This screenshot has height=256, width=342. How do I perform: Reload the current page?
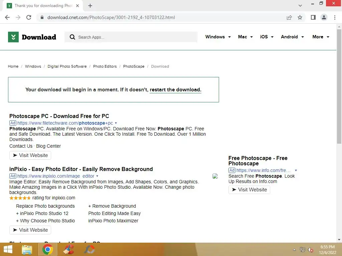coord(29,17)
